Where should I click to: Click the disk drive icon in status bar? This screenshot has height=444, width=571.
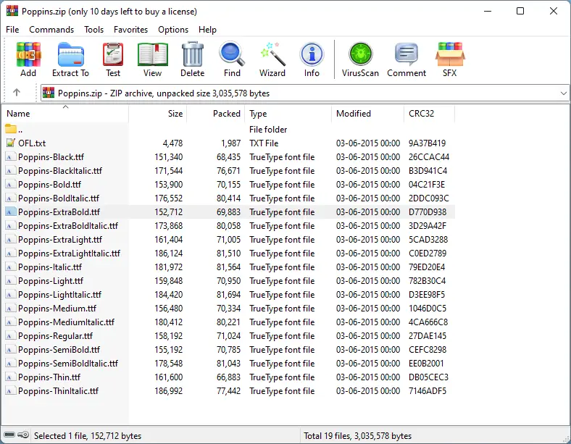pyautogui.click(x=9, y=435)
